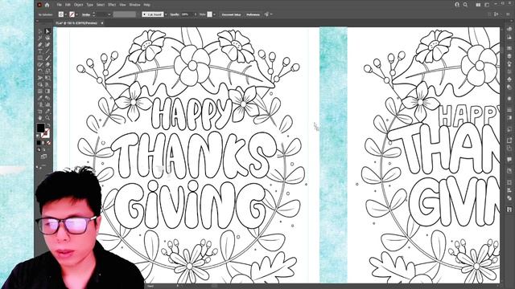The height and width of the screenshot is (289, 515).
Task: Select the Hand tool
Action: [x=40, y=118]
